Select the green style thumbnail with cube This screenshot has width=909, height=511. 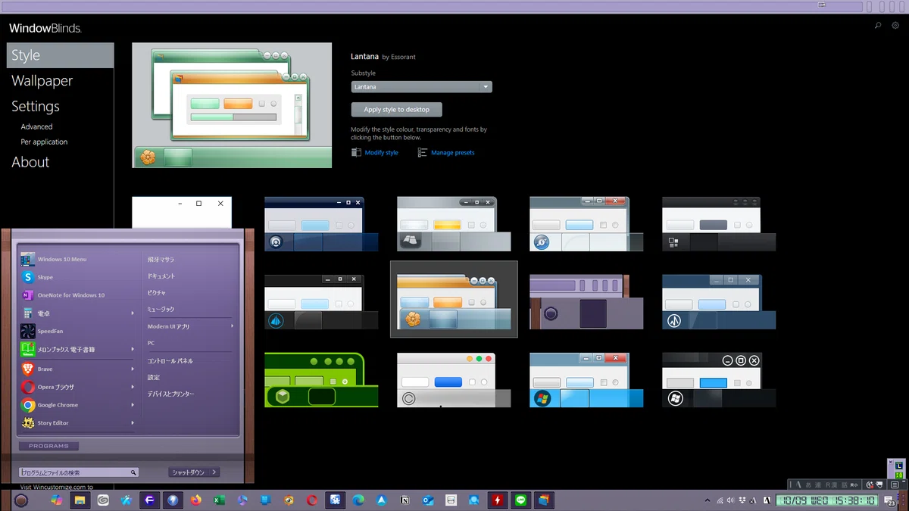click(x=321, y=380)
